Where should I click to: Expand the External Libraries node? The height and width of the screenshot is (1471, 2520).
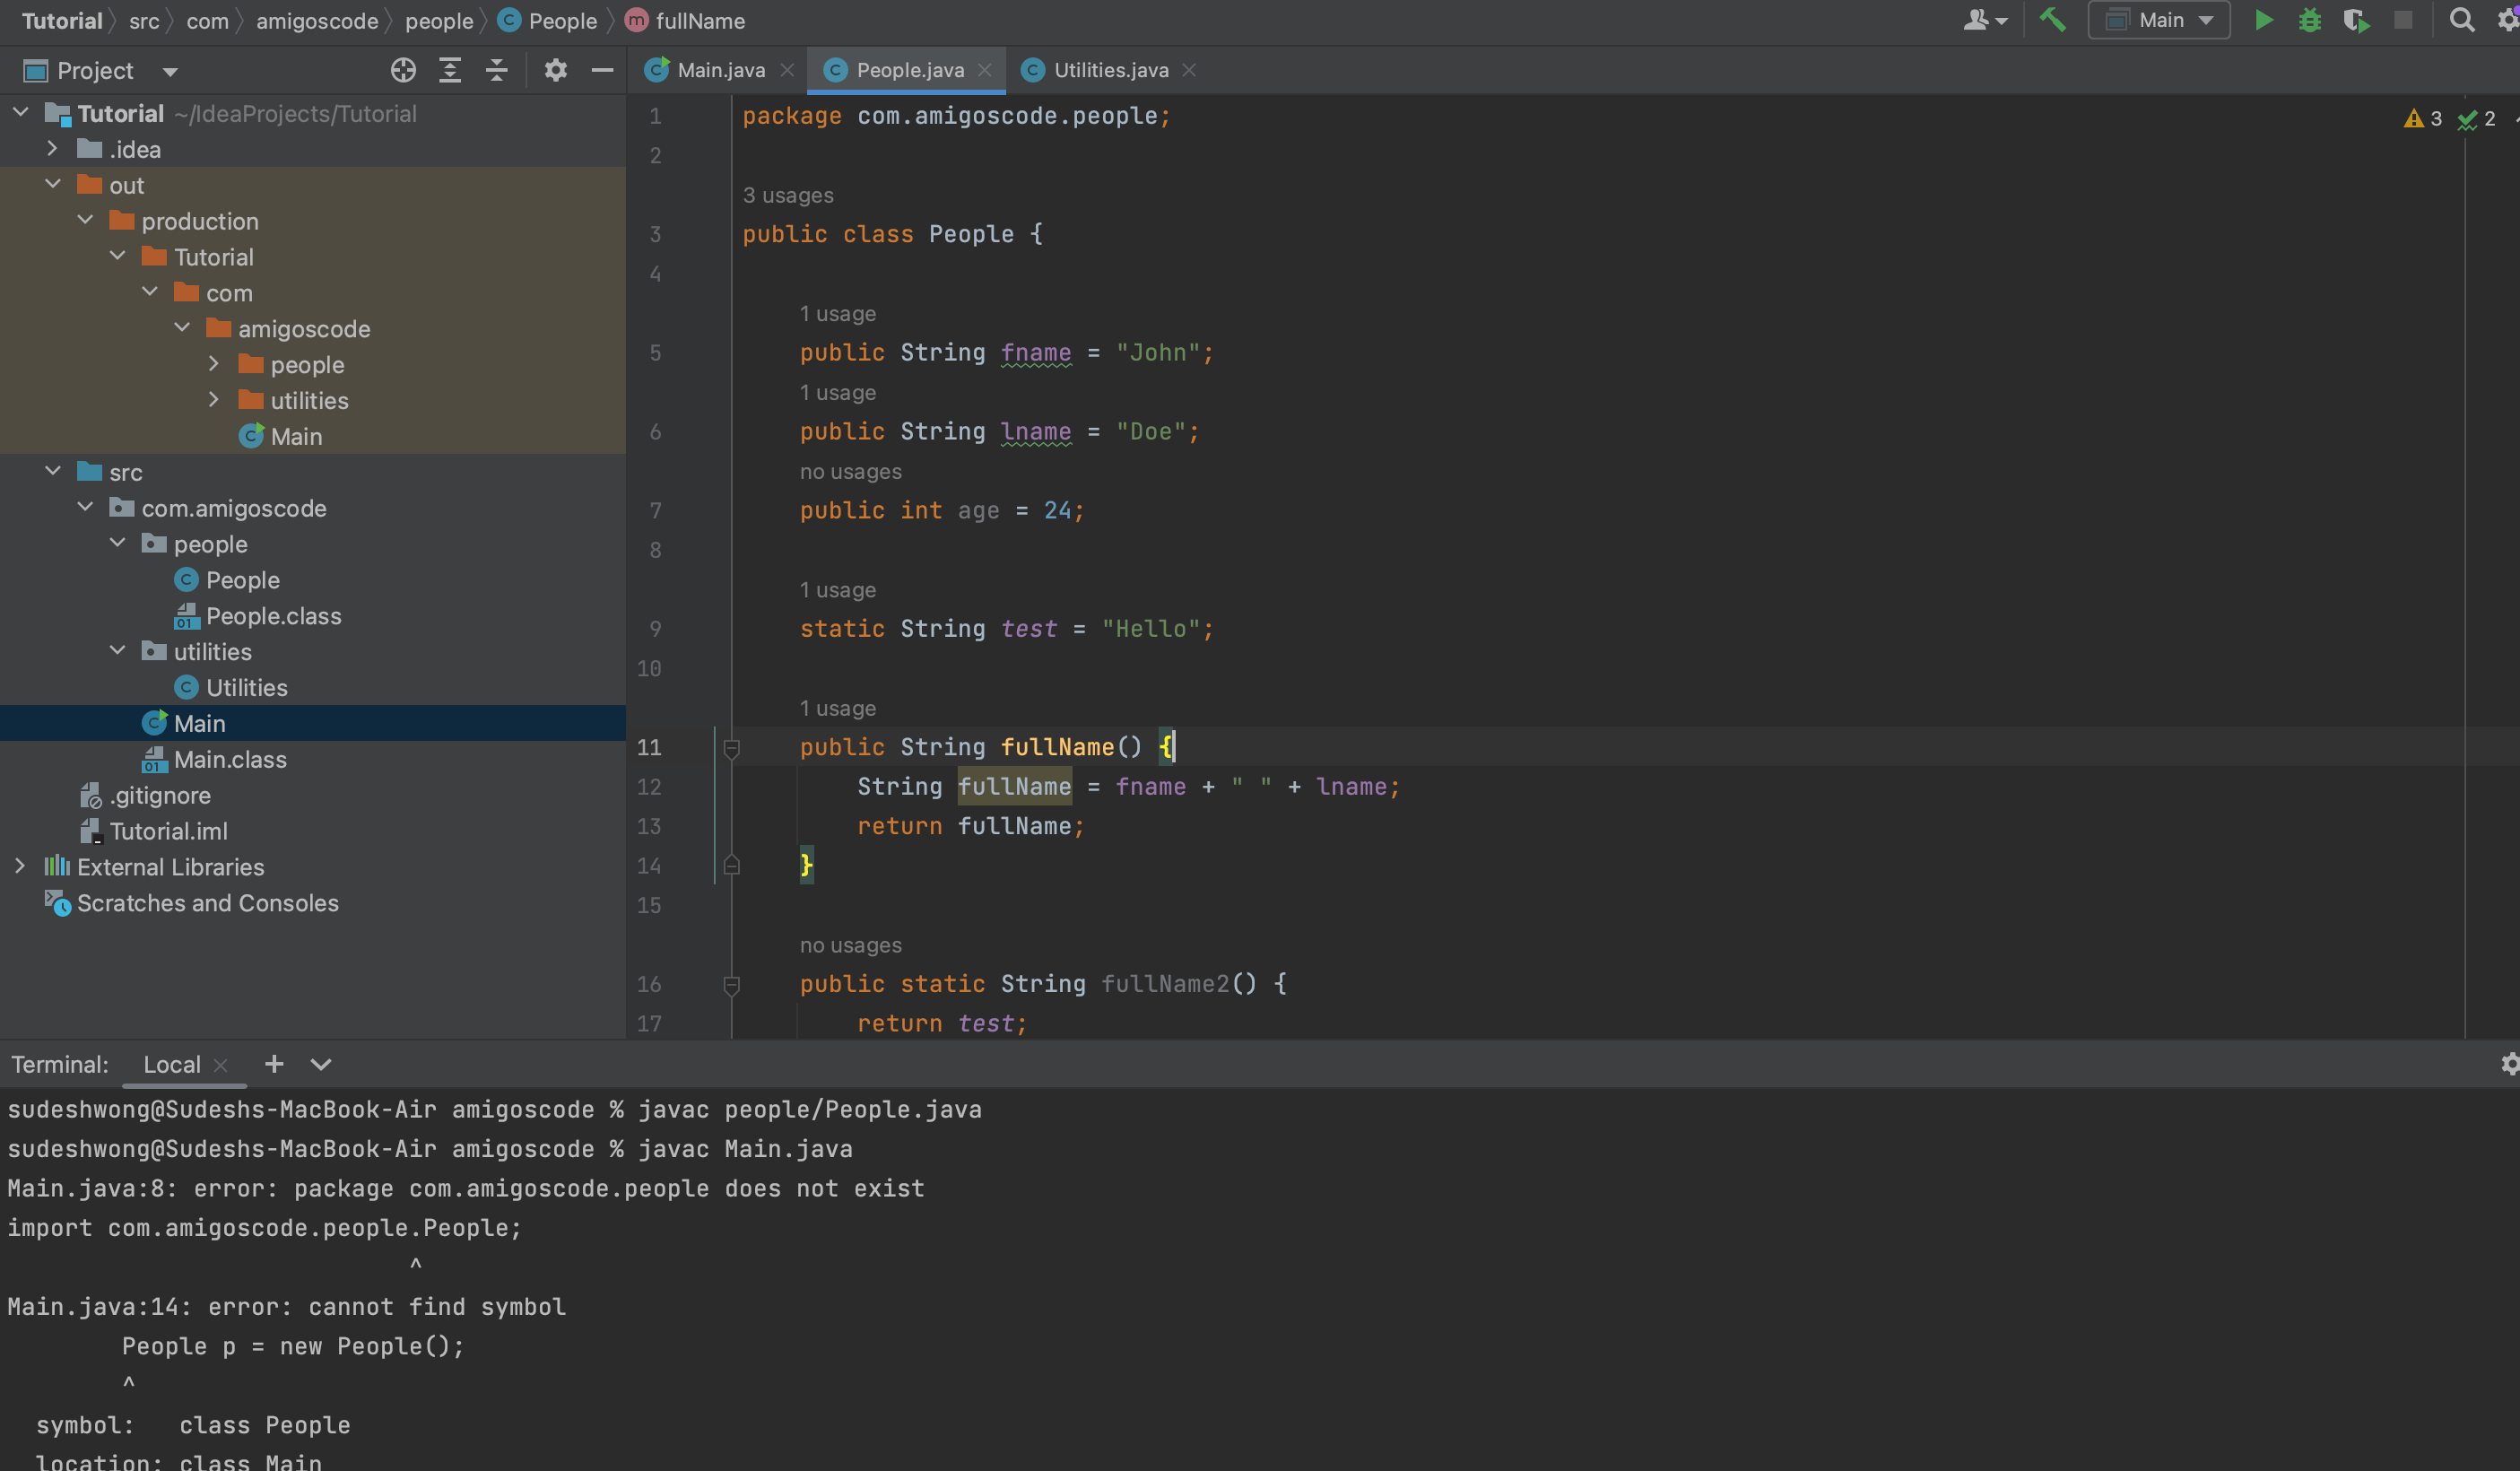click(x=20, y=867)
